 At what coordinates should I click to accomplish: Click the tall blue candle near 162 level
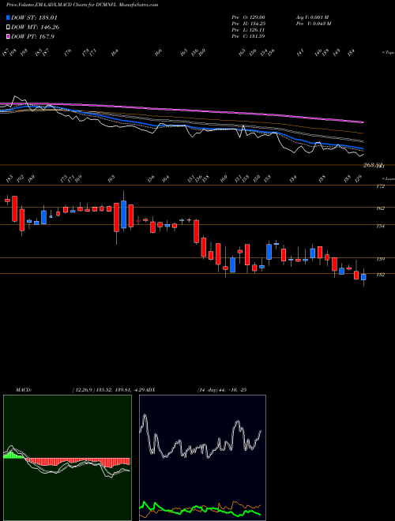(124, 214)
